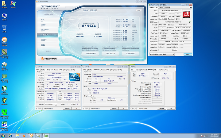221x138 pixels.
Task: Open SPD tab in Mainboard CPU-Z window
Action: click(107, 70)
